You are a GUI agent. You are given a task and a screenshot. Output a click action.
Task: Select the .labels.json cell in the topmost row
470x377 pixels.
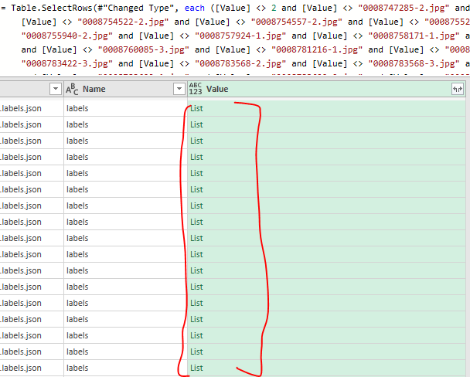[32, 108]
